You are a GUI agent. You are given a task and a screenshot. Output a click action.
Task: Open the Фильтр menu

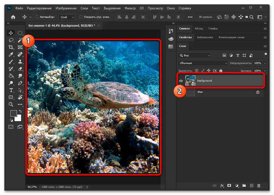130,8
